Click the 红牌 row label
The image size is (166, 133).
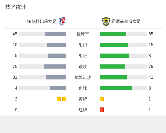tap(83, 110)
